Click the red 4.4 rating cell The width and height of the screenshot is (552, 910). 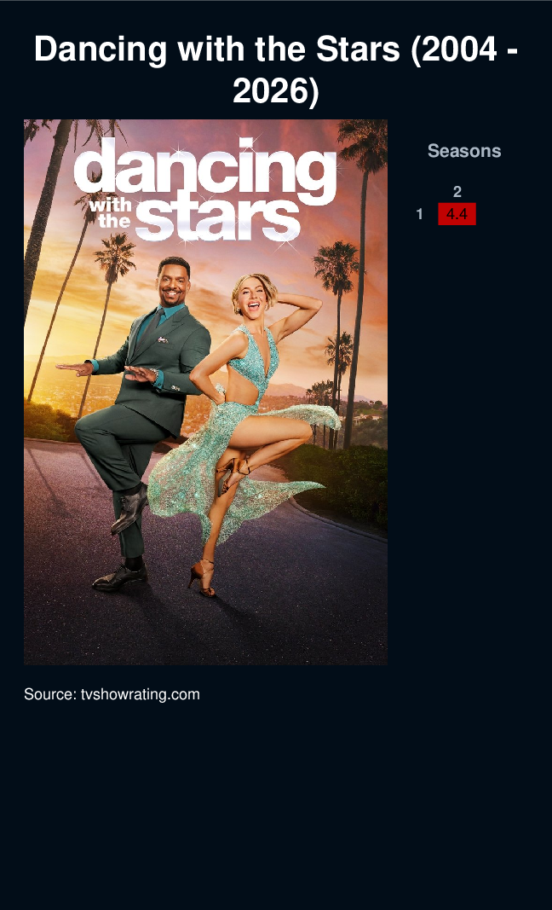(x=457, y=214)
